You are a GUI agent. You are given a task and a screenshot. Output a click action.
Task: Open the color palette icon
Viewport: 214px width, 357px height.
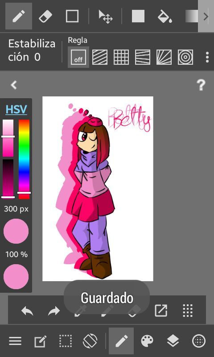coord(147,341)
